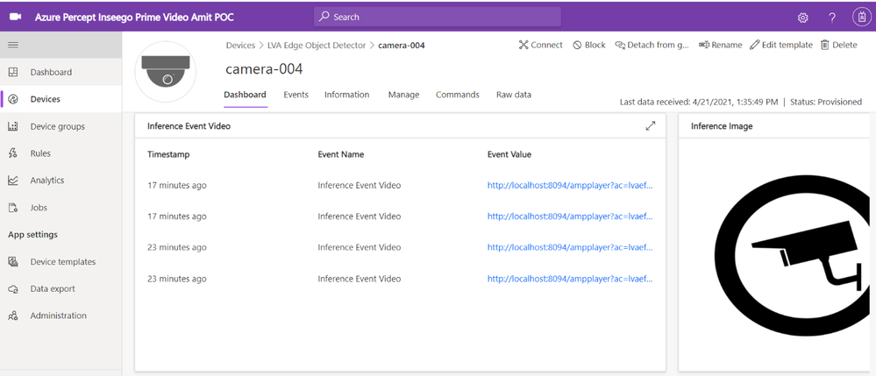Open the user account avatar icon
Viewport: 876px width, 376px height.
coord(861,18)
